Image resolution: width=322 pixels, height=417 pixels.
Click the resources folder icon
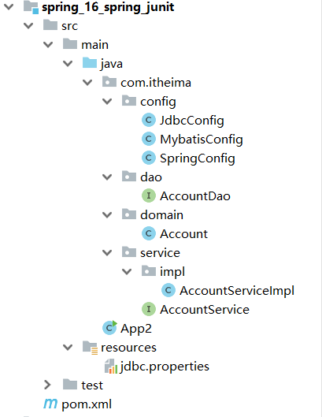[x=90, y=348]
